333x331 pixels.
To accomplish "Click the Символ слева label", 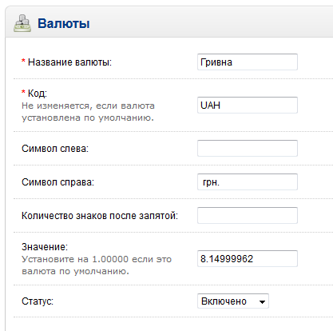I will tap(55, 149).
